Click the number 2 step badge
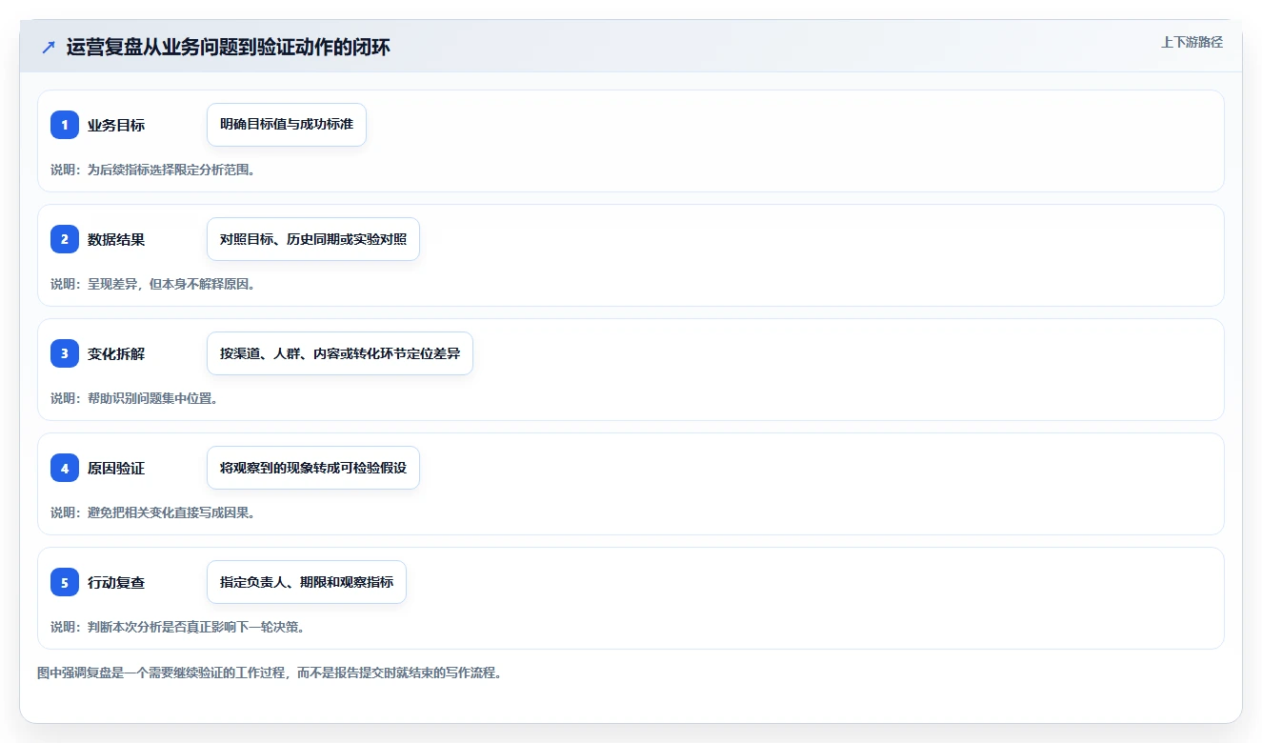1262x743 pixels. point(65,239)
